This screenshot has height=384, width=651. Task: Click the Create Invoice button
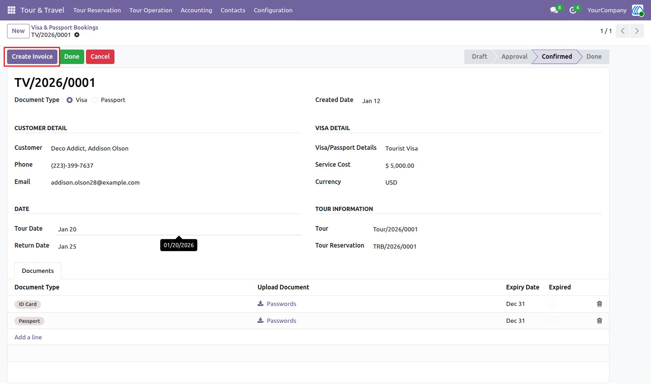32,57
